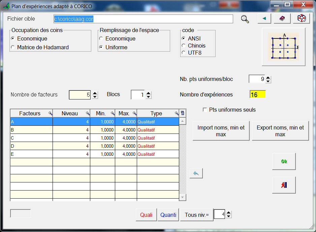Open the book manual icon
The image size is (316, 232).
tap(282, 19)
